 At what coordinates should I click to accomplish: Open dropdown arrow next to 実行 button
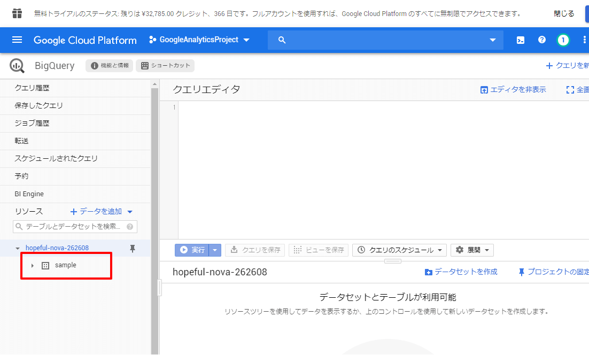(x=215, y=250)
